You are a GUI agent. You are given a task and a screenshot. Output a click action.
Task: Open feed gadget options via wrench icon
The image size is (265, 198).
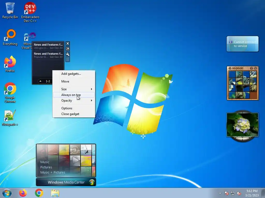click(68, 54)
